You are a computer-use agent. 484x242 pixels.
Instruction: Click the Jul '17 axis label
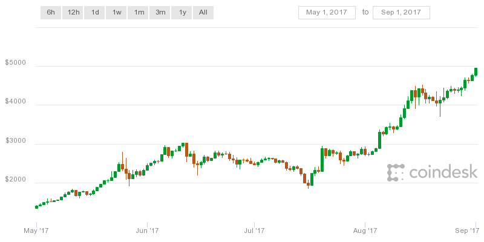tap(255, 231)
